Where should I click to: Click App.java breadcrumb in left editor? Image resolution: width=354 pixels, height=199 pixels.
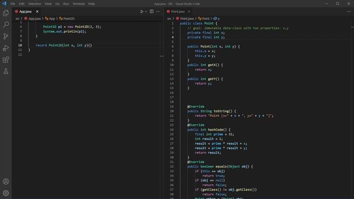[x=33, y=19]
